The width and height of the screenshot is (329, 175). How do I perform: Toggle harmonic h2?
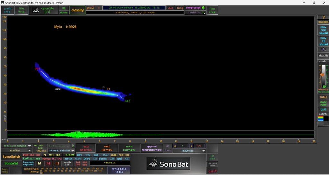click(49, 163)
